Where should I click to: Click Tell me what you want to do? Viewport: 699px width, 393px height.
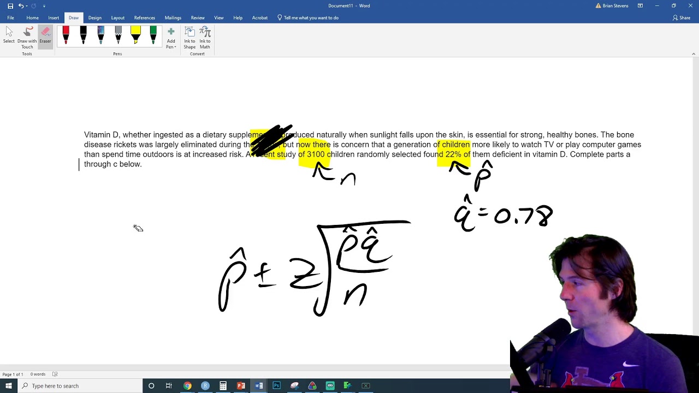(309, 18)
